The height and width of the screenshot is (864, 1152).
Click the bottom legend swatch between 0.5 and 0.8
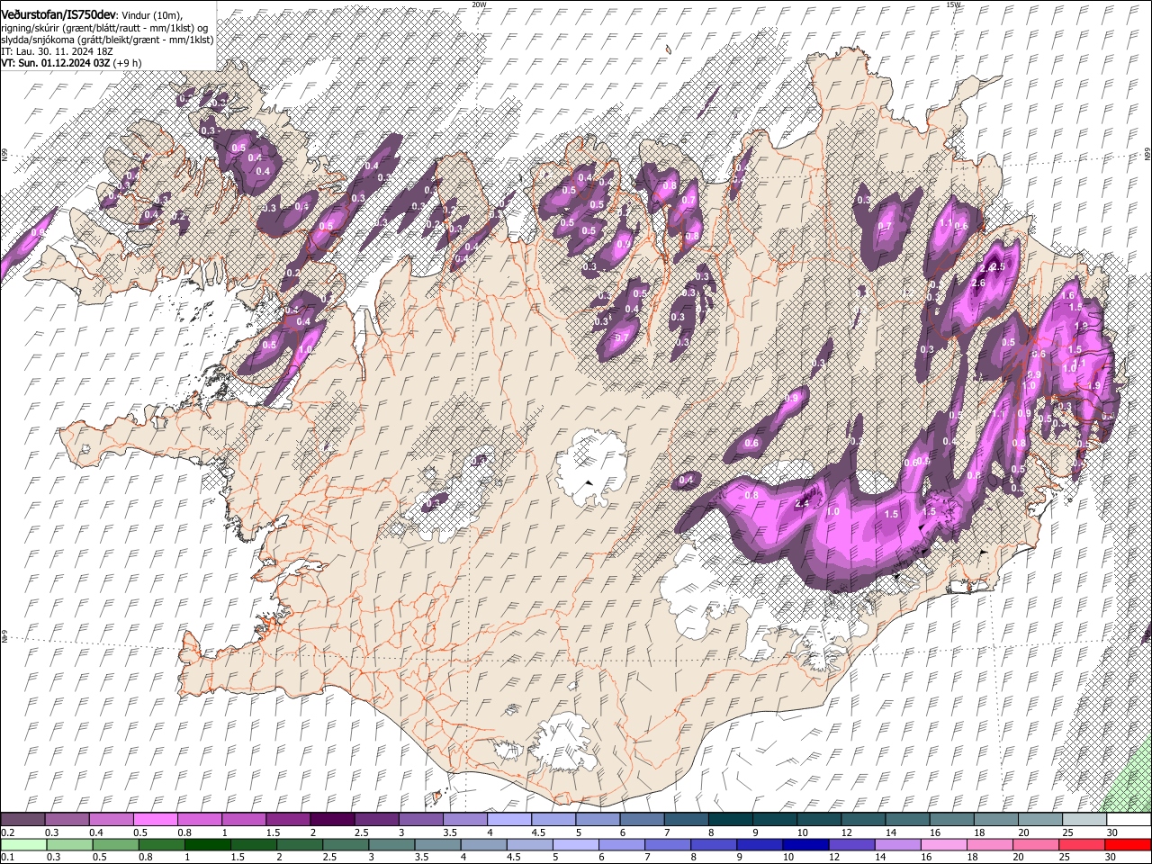point(115,845)
